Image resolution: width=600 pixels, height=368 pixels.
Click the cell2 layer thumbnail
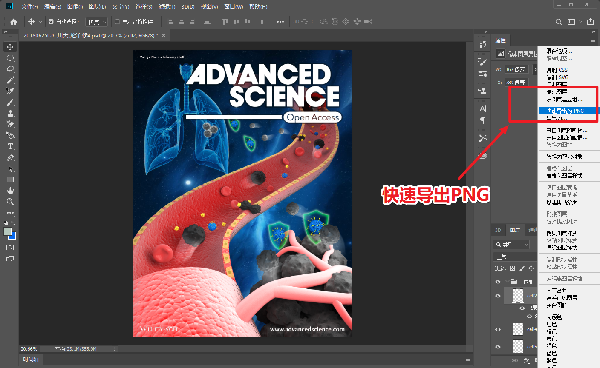pyautogui.click(x=517, y=295)
